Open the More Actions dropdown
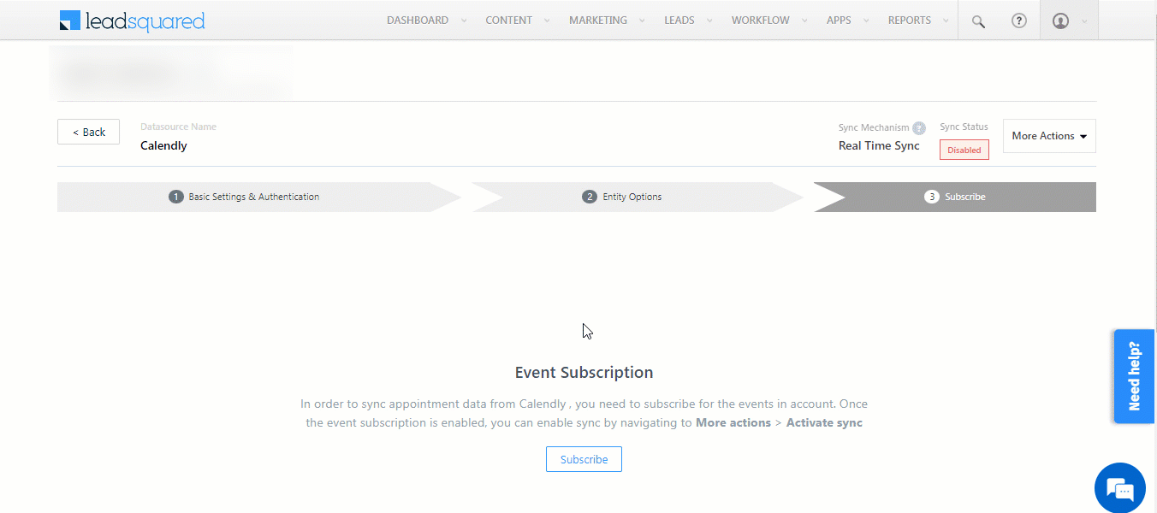The width and height of the screenshot is (1157, 513). [1049, 136]
